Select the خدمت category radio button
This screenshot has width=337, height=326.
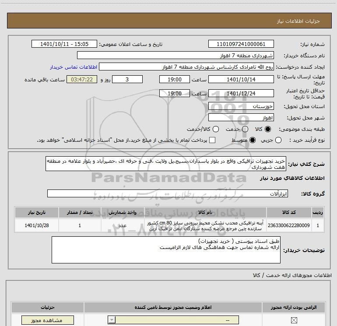pos(245,129)
